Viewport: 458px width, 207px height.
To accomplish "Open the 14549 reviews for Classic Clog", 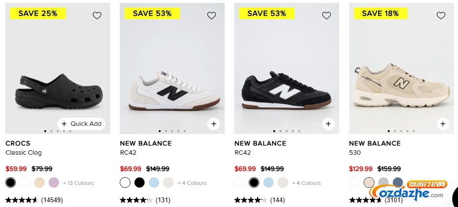I will 52,200.
